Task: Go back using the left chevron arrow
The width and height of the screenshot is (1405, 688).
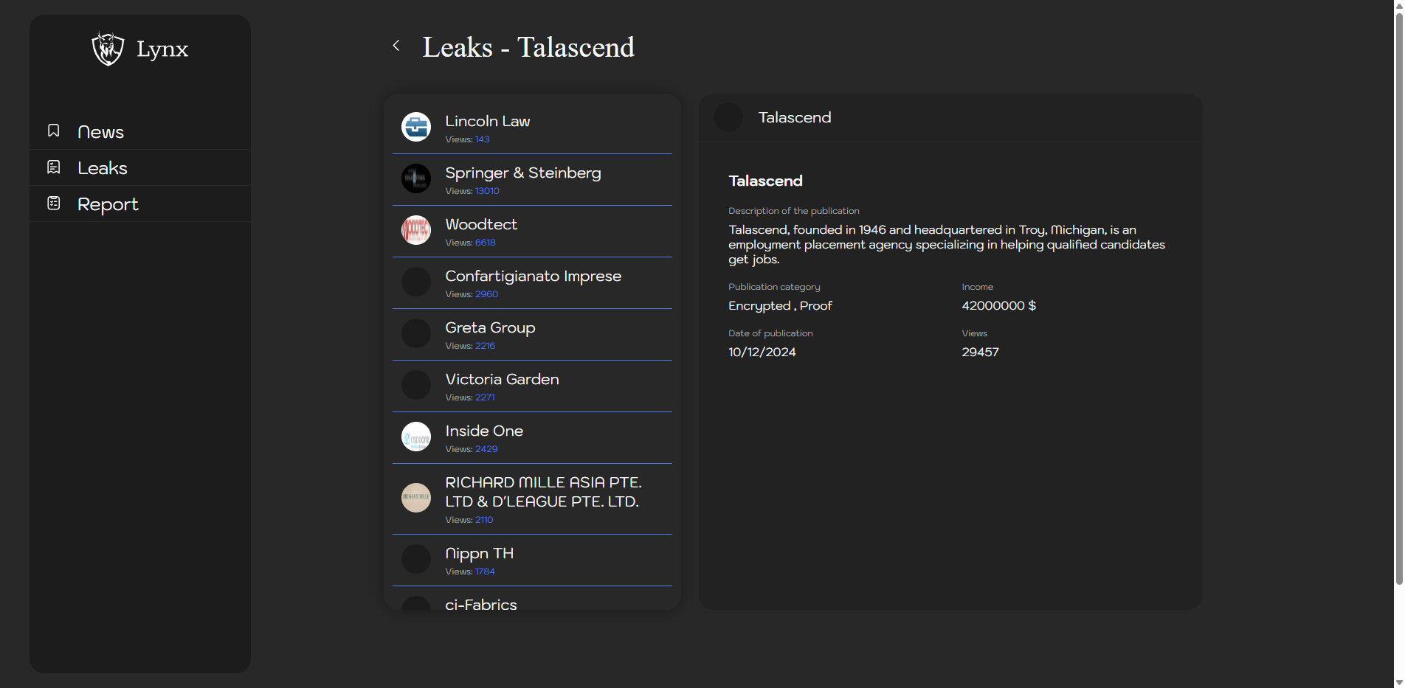Action: (x=396, y=46)
